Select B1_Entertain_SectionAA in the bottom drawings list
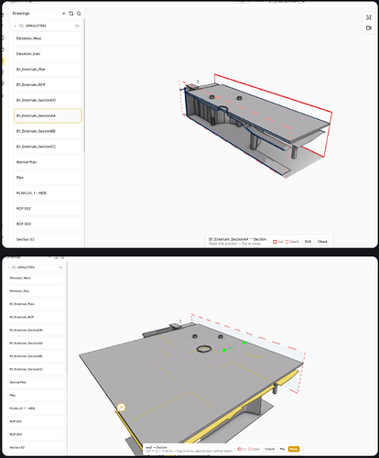379x458 pixels. point(36,343)
